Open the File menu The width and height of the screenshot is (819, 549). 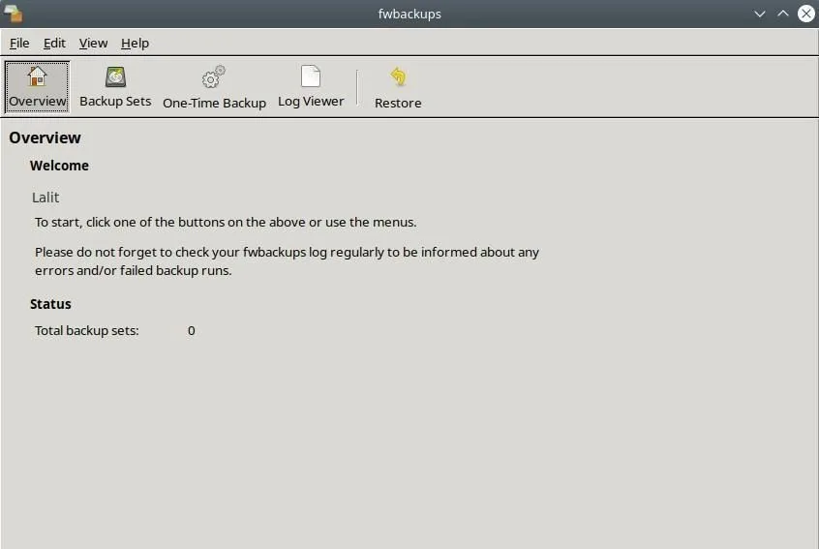coord(19,43)
